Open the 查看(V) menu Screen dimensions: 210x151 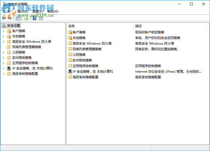pyautogui.click(x=38, y=11)
